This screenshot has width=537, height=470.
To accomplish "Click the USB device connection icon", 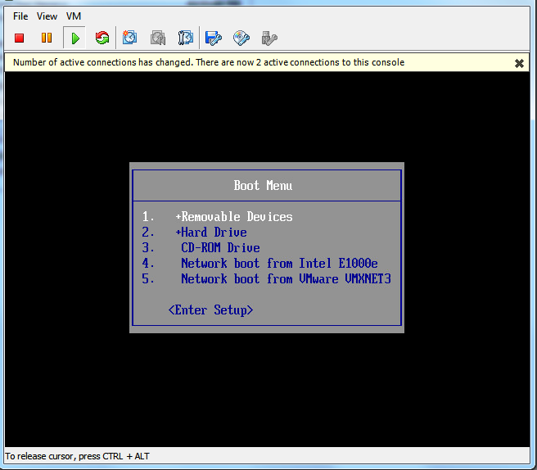I will [268, 38].
